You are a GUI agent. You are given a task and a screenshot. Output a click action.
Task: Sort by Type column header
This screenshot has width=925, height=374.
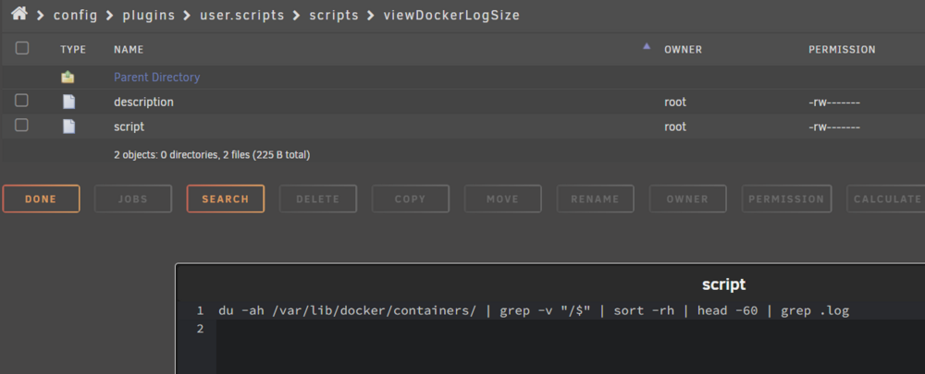point(73,50)
